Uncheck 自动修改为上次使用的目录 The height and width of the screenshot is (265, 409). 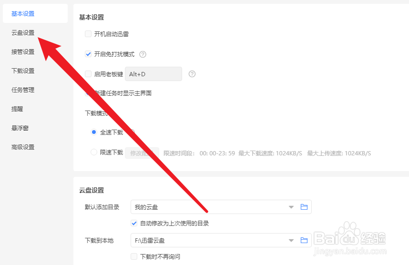point(134,223)
